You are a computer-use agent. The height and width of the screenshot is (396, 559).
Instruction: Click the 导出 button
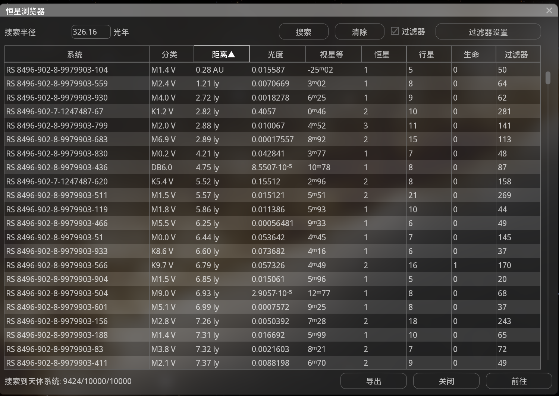374,381
